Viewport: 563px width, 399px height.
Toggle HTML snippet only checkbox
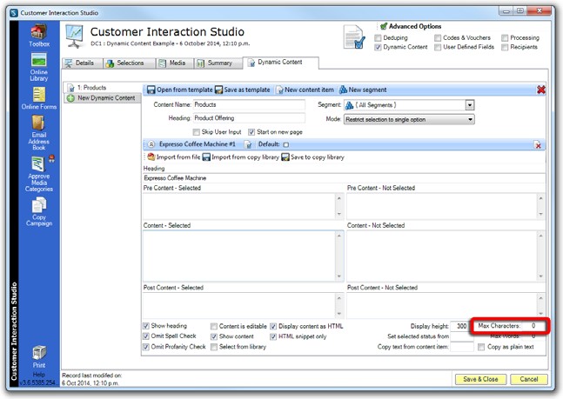(x=273, y=336)
